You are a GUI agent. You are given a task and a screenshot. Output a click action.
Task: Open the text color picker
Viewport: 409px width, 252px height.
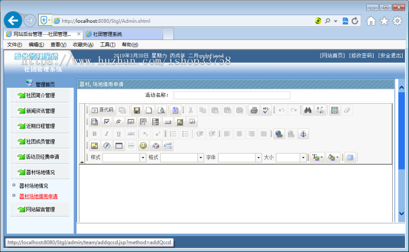[318, 157]
